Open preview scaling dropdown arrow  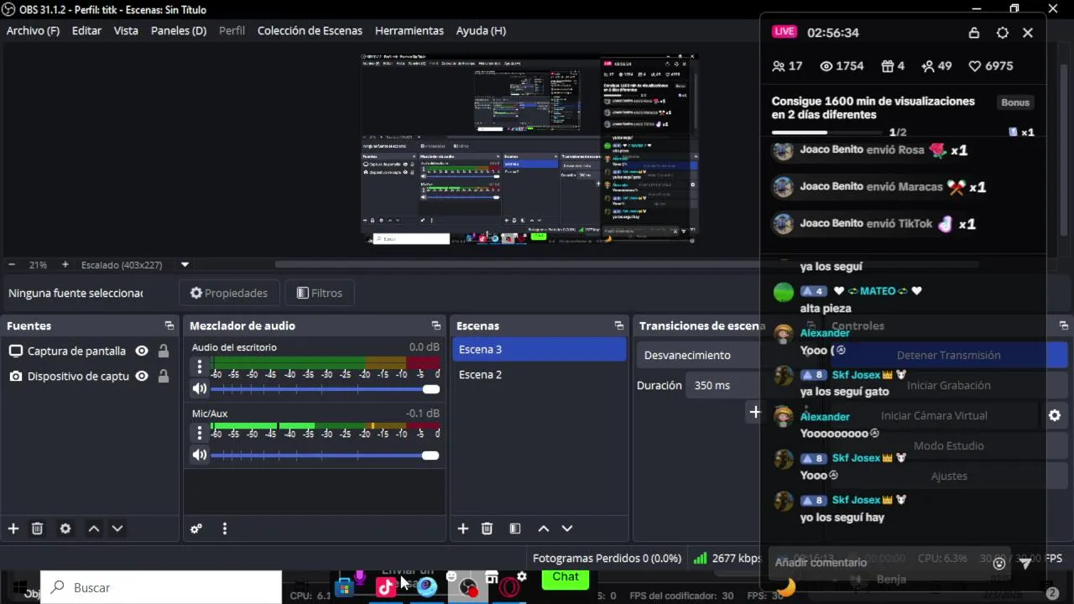[x=185, y=264]
